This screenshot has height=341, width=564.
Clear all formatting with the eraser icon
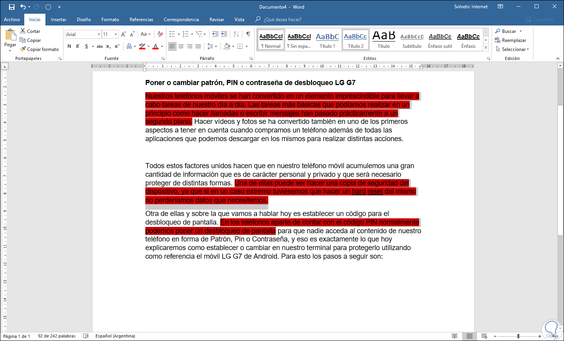(160, 34)
